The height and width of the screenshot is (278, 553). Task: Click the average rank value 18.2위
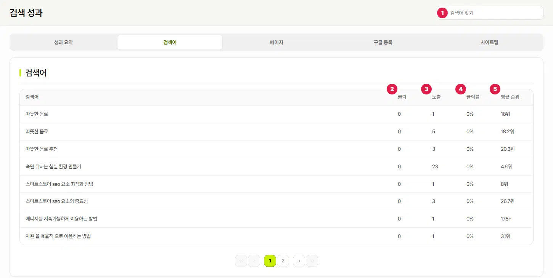coord(507,131)
